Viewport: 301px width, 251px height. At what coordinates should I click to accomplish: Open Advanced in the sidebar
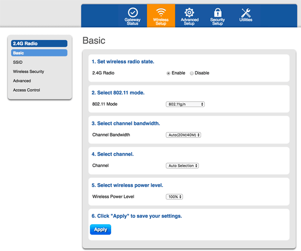point(22,81)
